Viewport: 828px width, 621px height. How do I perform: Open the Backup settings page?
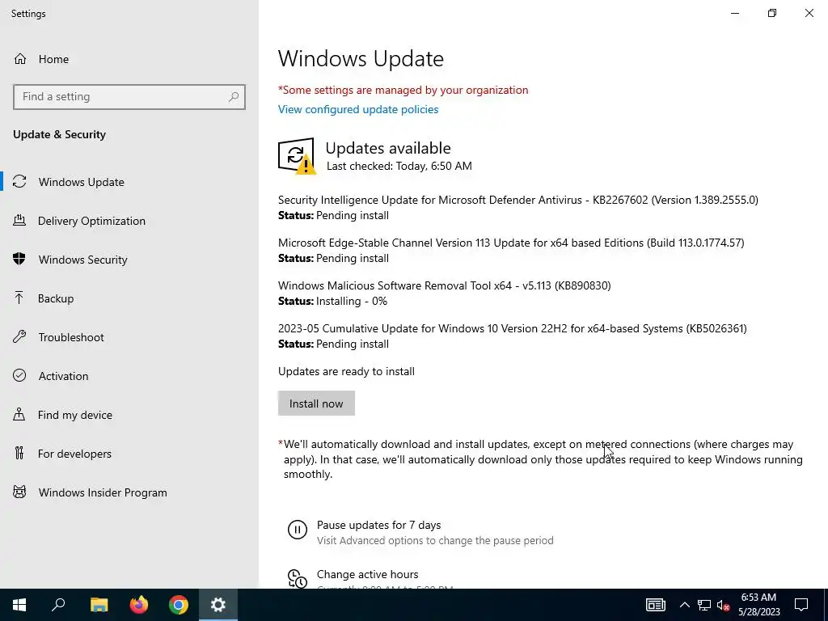pos(129,298)
